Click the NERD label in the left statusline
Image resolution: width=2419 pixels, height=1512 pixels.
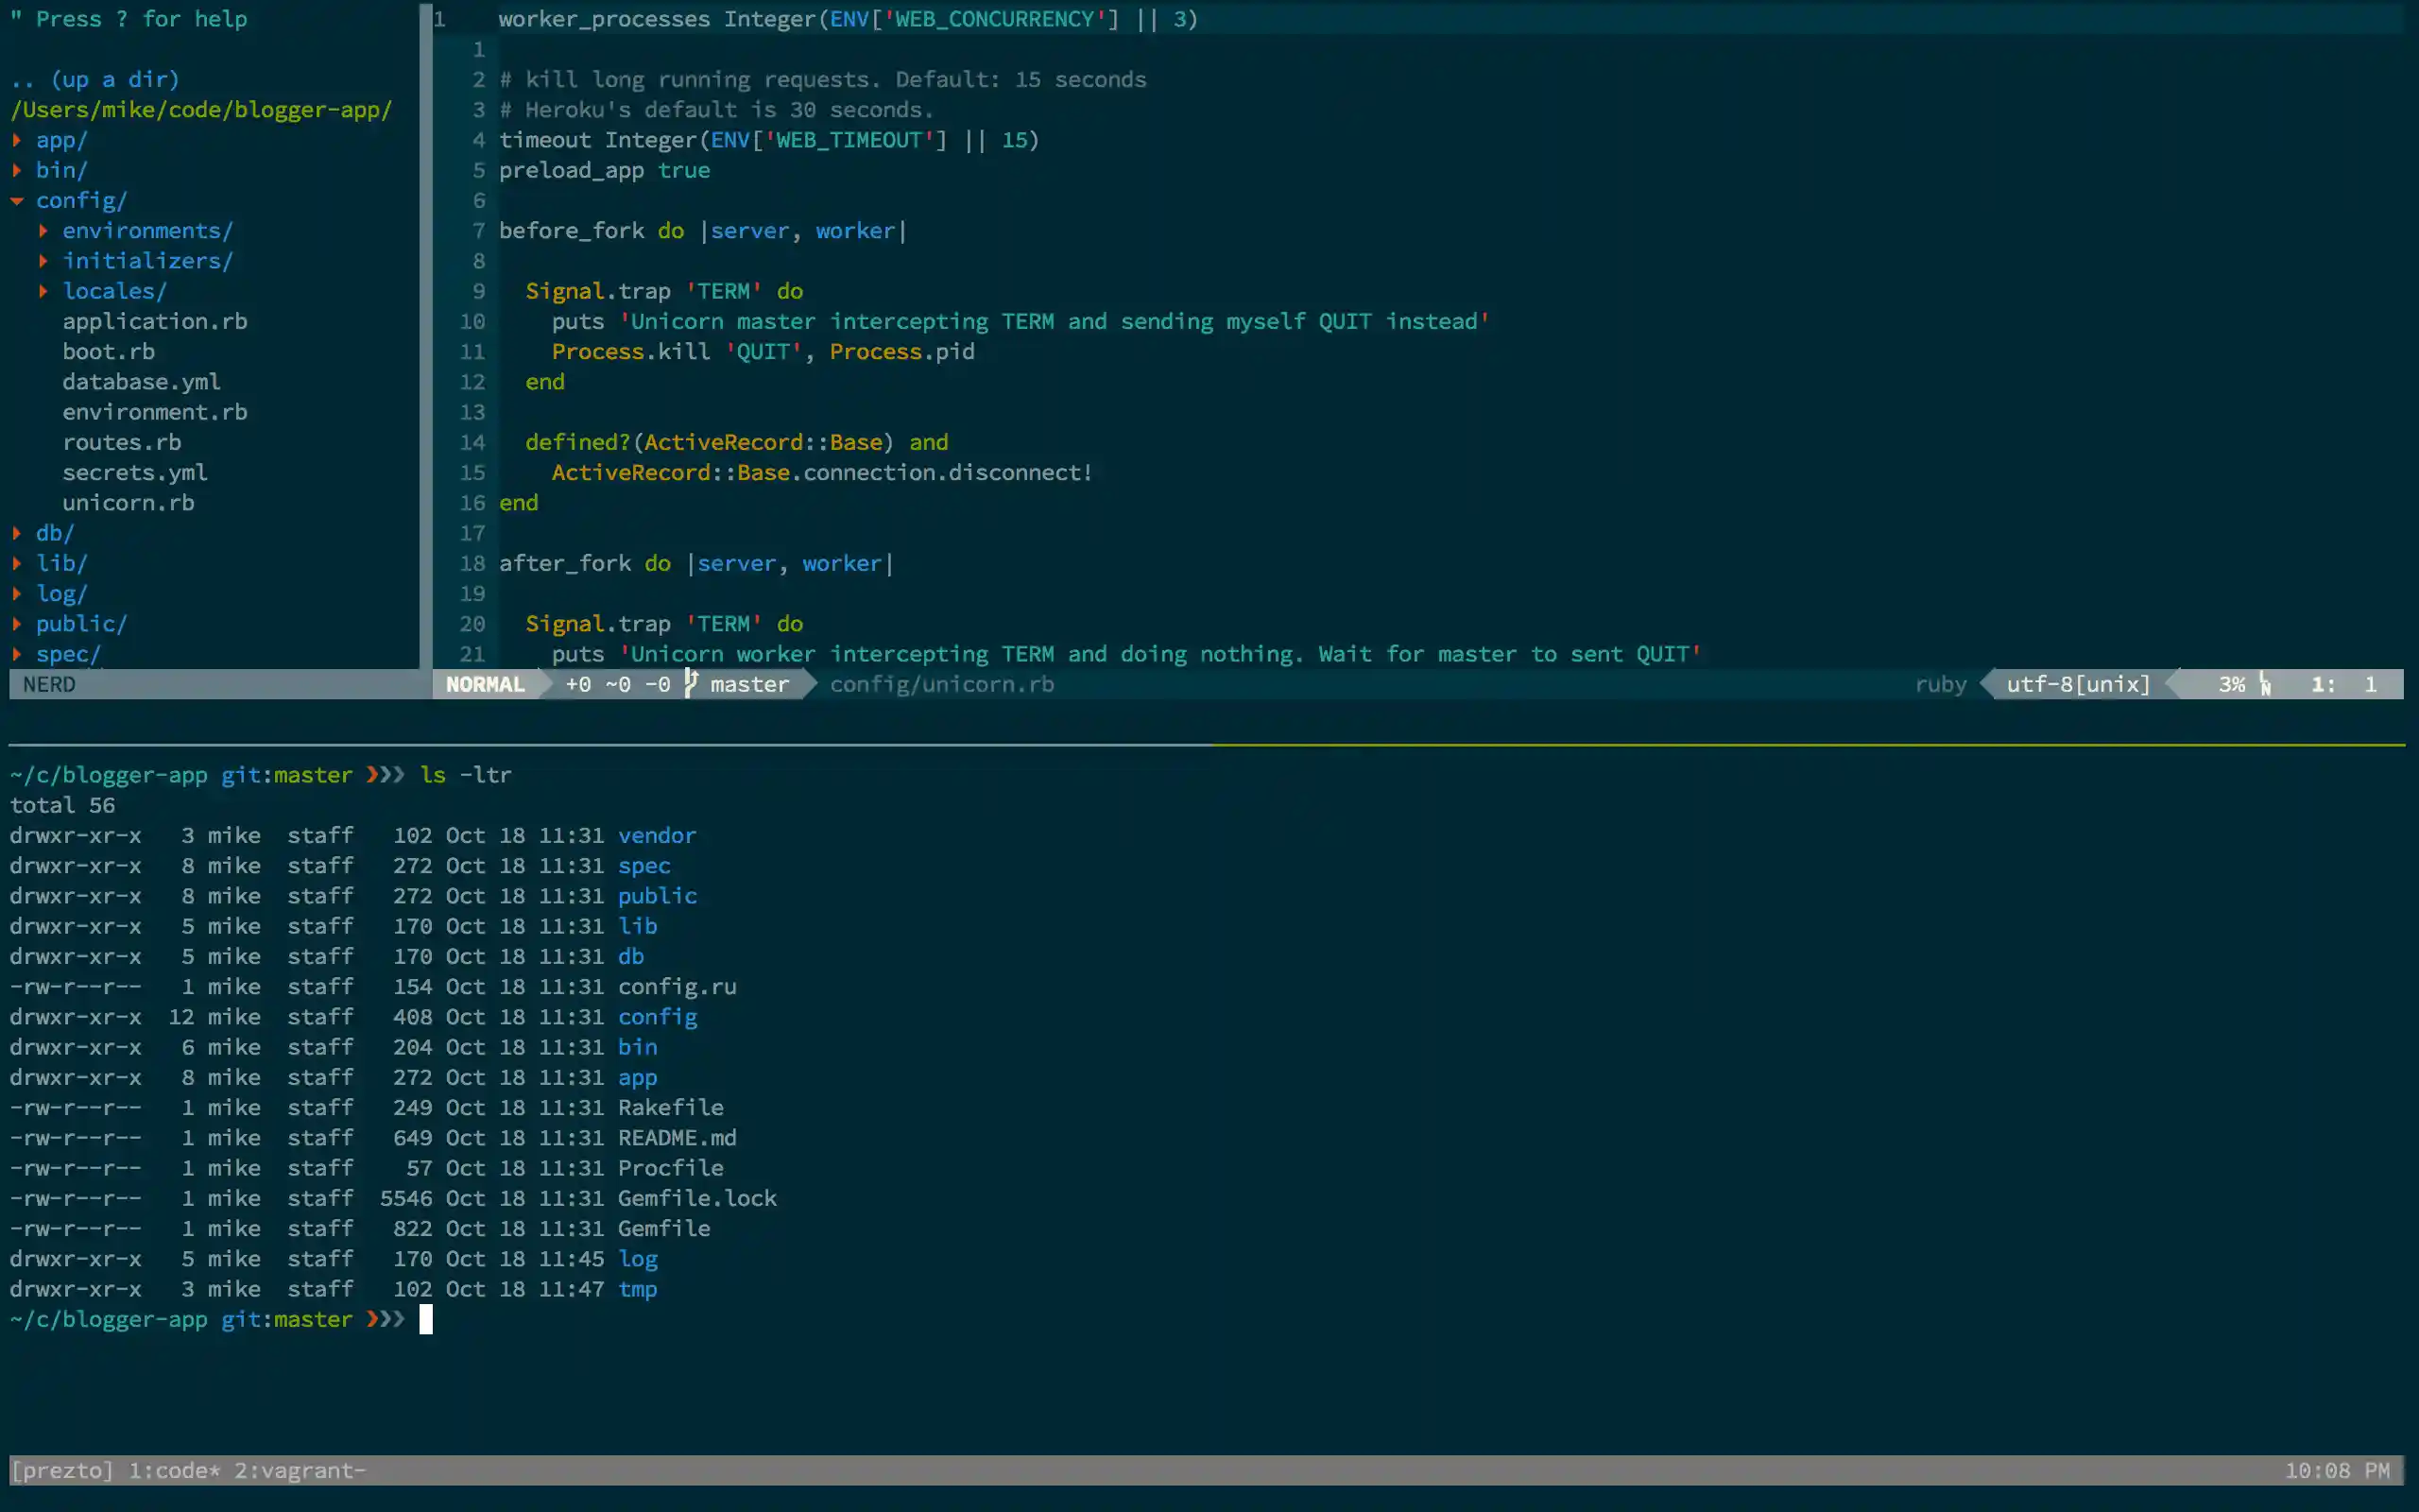(50, 684)
